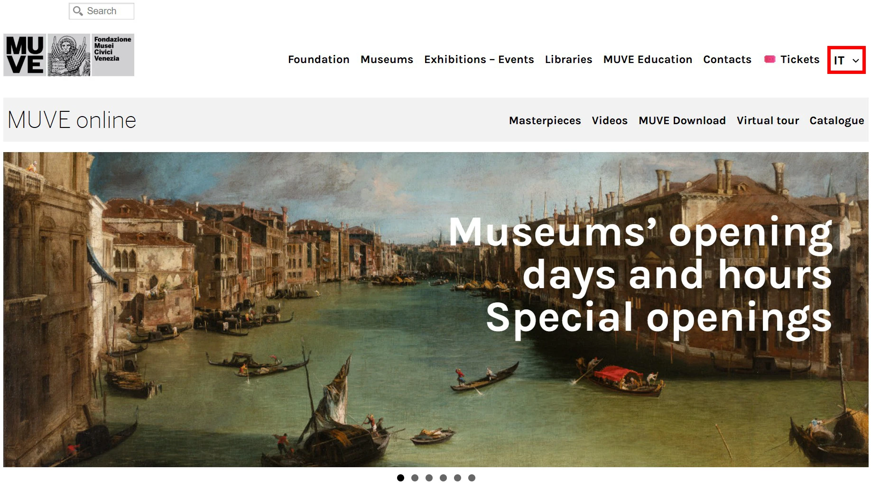
Task: Open the Masterpieces section
Action: pos(545,120)
